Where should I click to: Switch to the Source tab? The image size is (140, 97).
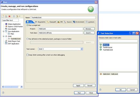pyautogui.click(x=68, y=22)
